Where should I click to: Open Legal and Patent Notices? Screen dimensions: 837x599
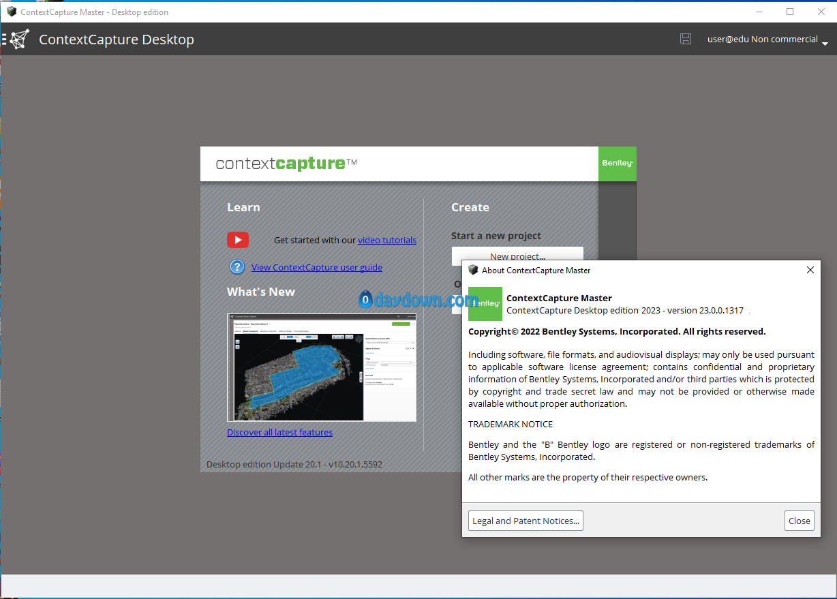(526, 521)
